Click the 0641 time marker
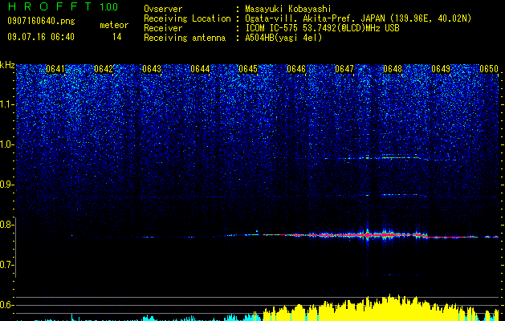This screenshot has width=505, height=321. 55,69
